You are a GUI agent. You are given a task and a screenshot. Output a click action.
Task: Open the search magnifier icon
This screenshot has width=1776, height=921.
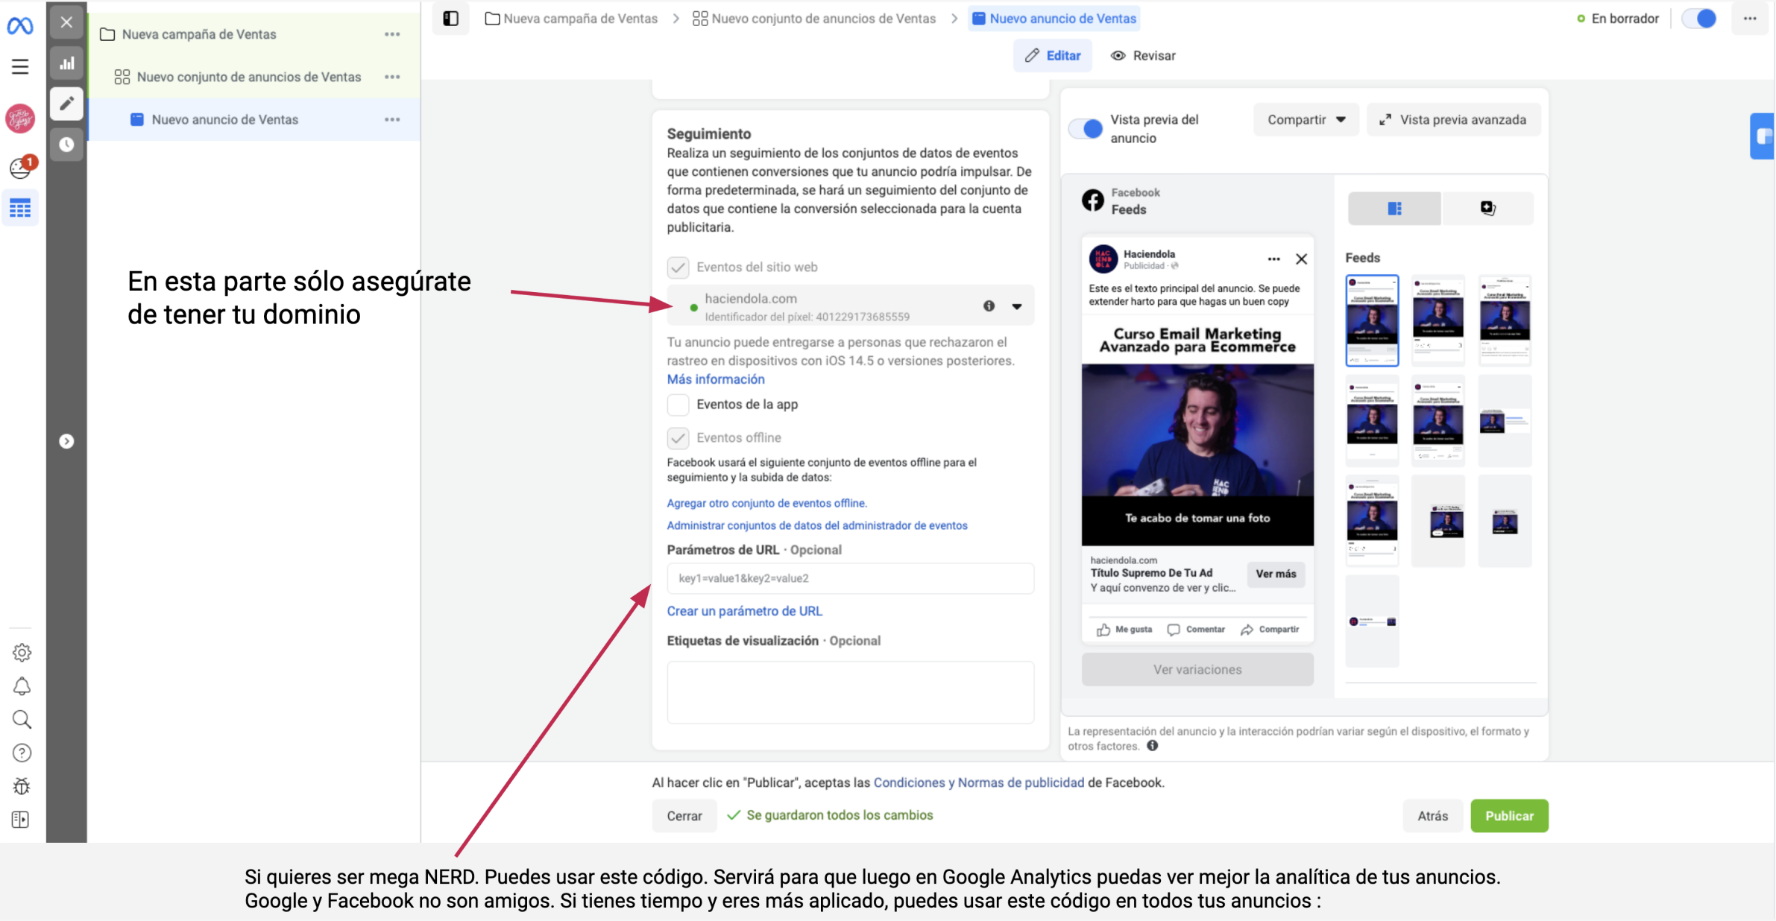[x=22, y=719]
